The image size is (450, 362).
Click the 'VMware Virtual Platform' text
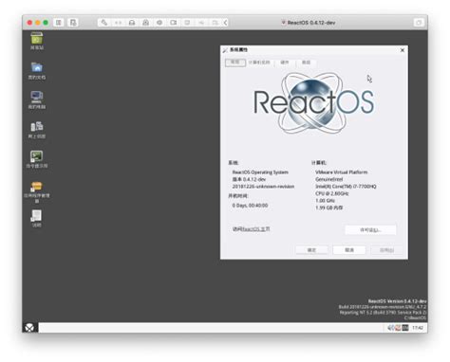[342, 172]
